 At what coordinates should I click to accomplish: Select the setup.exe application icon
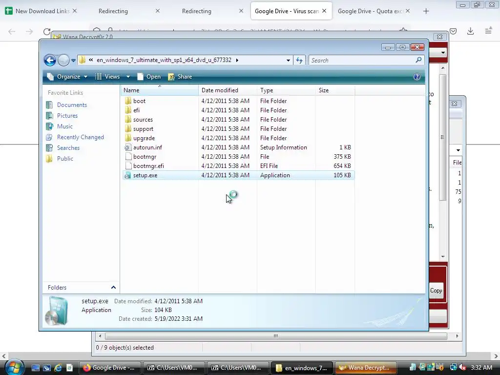(x=127, y=175)
